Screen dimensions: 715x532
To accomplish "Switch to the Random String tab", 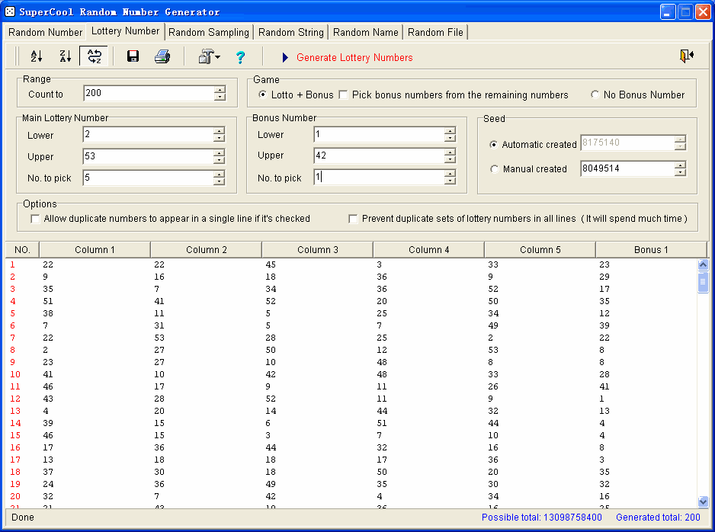I will [x=290, y=32].
